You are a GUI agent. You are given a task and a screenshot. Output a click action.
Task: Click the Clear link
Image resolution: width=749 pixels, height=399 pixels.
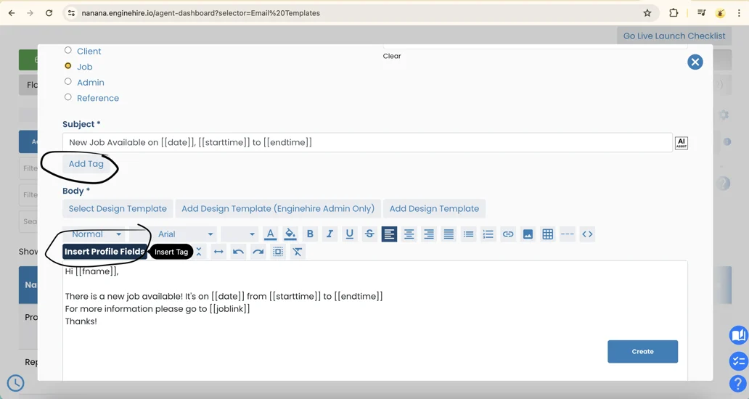[392, 56]
